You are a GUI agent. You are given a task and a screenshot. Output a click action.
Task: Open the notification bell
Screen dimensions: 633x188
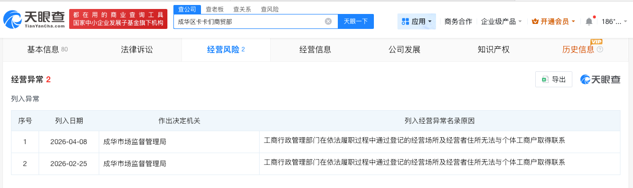(589, 21)
